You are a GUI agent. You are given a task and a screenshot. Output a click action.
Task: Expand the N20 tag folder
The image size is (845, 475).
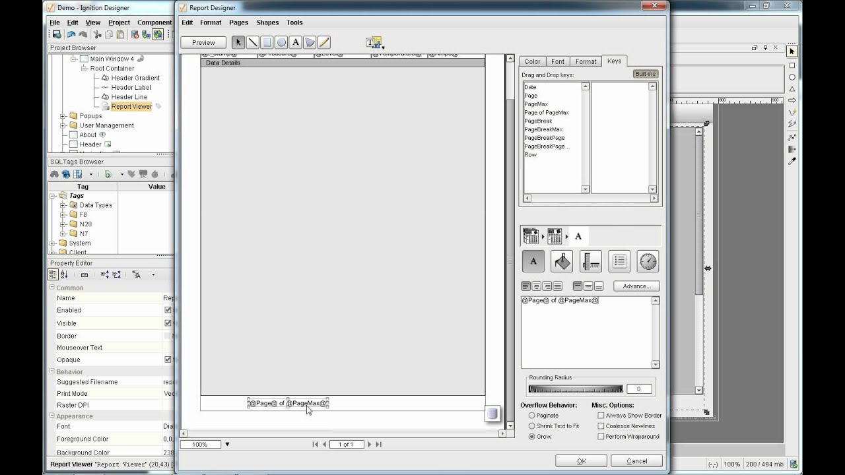point(63,224)
